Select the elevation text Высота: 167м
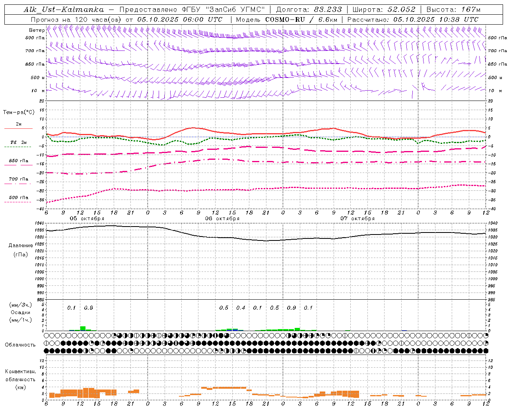 click(x=453, y=10)
